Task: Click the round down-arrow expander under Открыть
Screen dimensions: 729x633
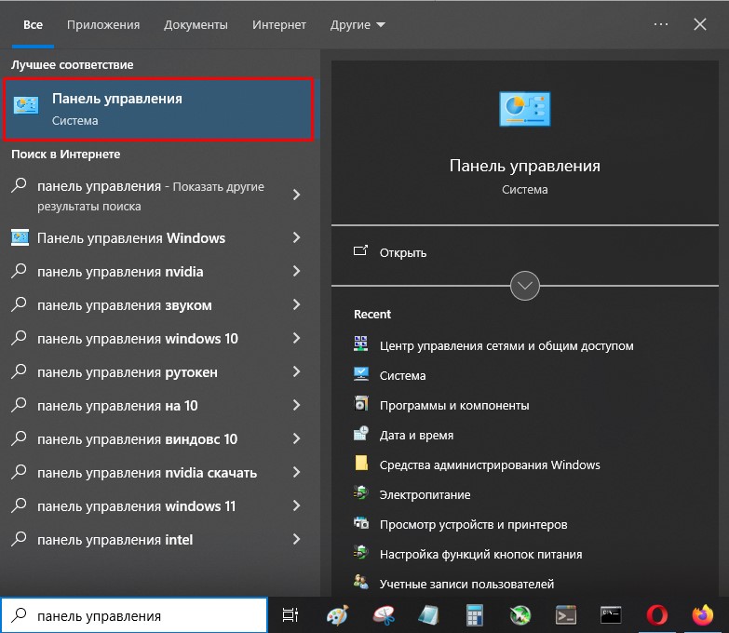Action: point(525,285)
